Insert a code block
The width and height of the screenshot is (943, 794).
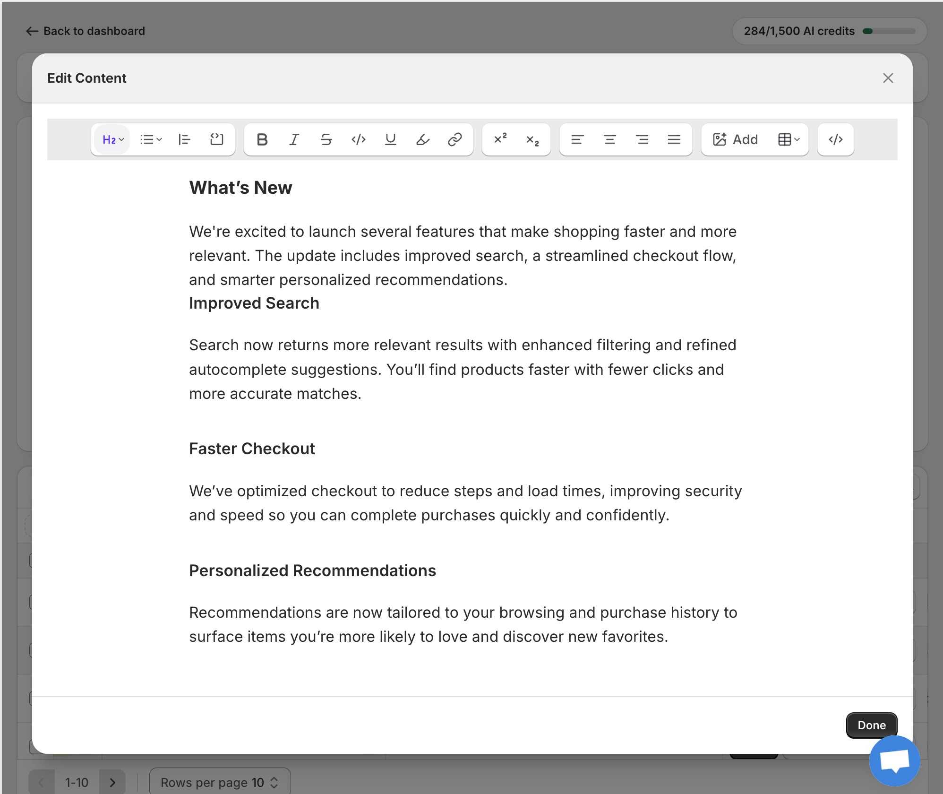216,139
